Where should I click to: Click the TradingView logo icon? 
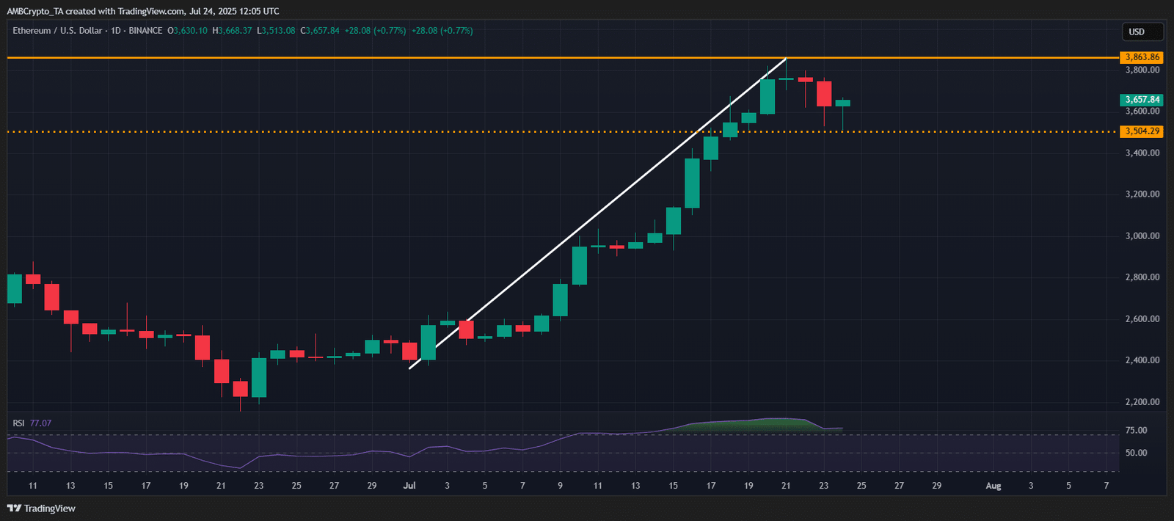pyautogui.click(x=14, y=509)
